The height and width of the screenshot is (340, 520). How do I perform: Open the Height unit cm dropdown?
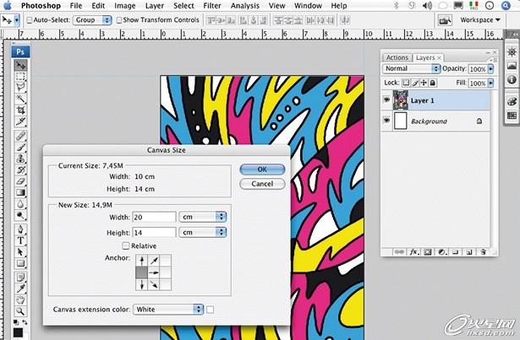[x=203, y=232]
